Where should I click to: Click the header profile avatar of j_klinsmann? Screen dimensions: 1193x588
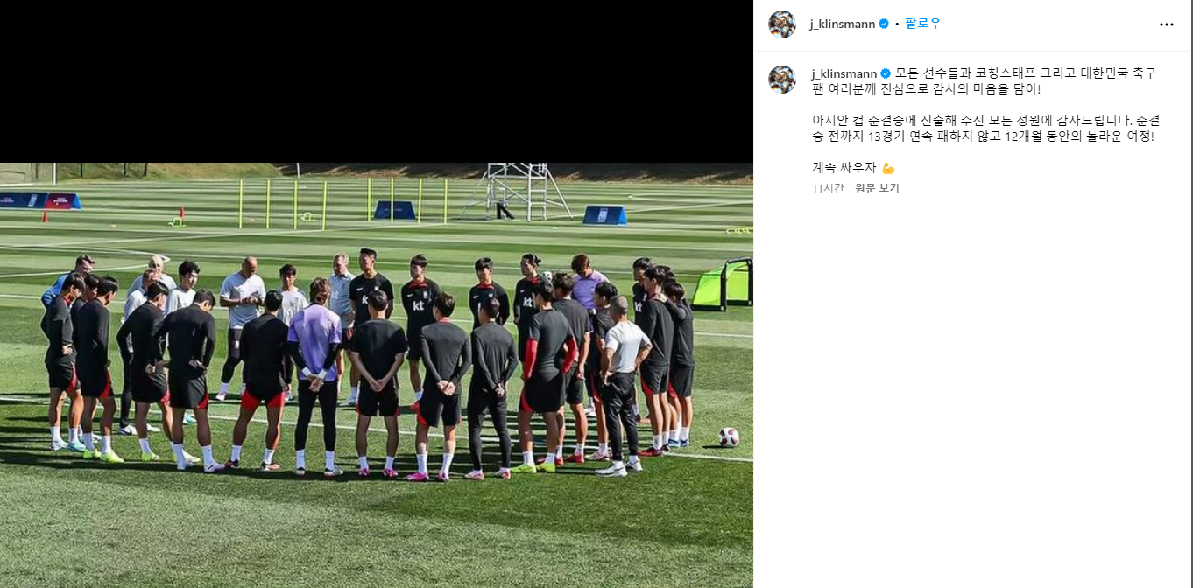point(782,24)
